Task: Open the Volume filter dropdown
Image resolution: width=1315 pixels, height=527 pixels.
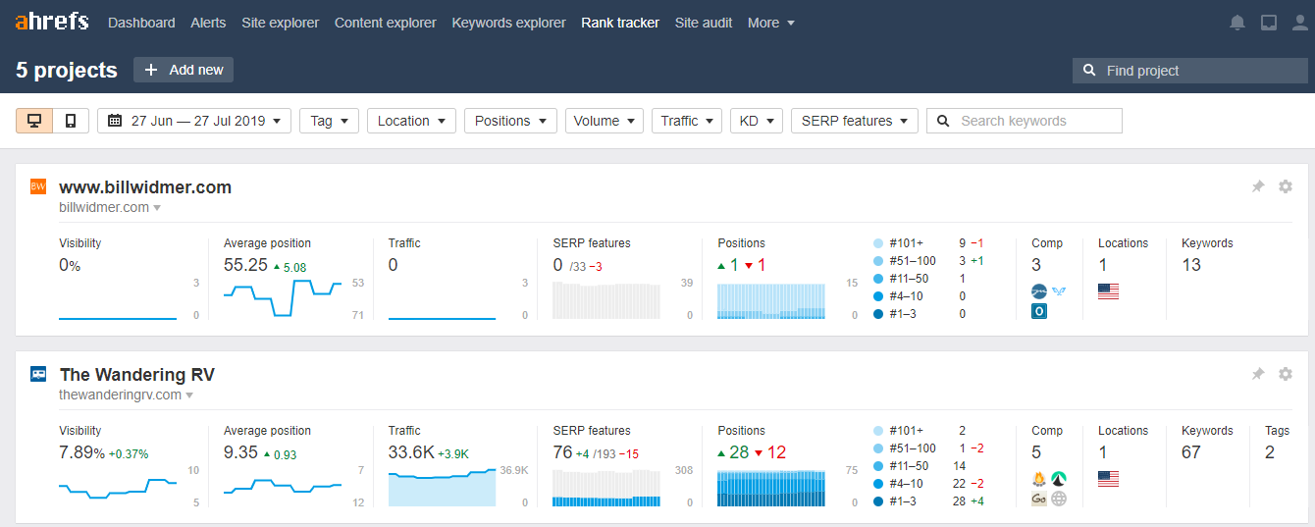Action: 605,121
